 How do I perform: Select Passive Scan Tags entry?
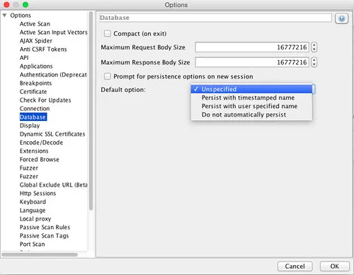coord(44,236)
